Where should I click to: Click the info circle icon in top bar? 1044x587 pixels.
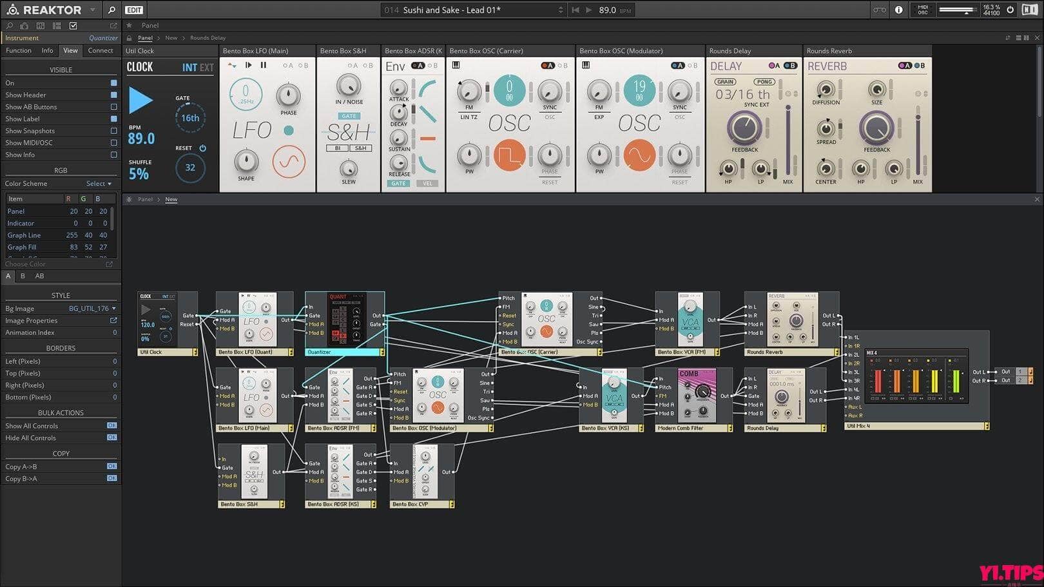[x=898, y=10]
